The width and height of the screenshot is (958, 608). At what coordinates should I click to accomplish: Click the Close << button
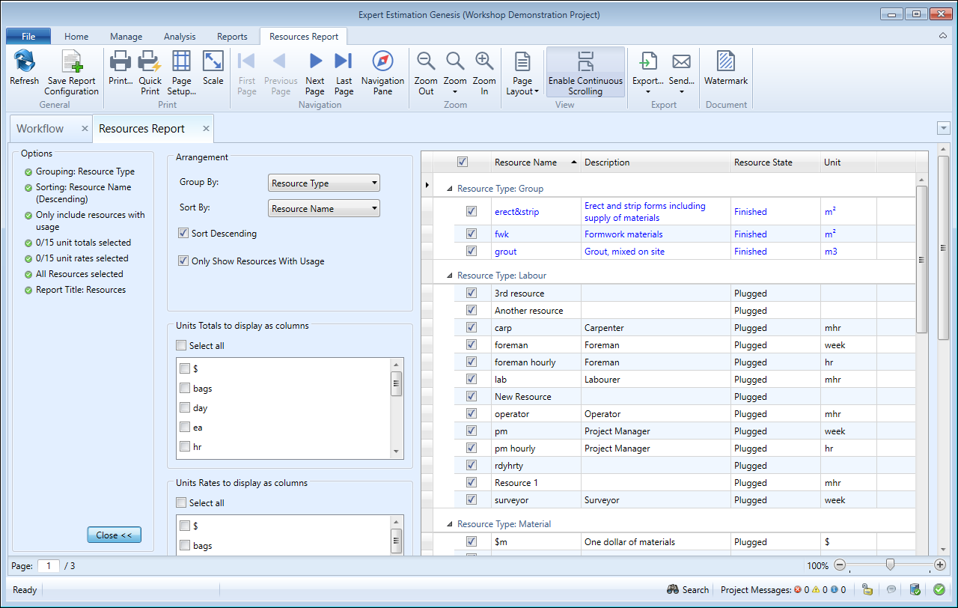[x=114, y=535]
